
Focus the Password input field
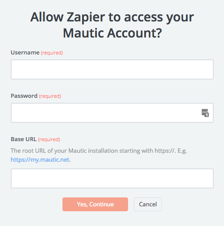(x=112, y=113)
